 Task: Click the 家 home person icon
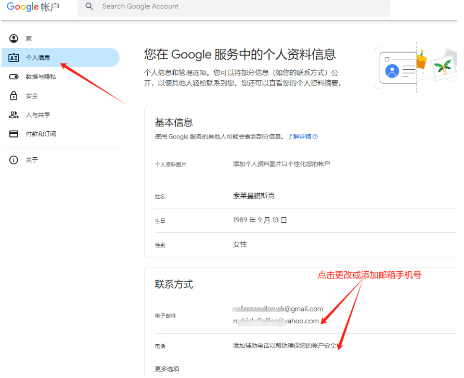point(14,39)
